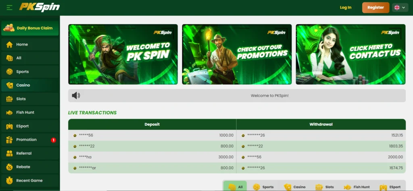
Task: Click the Referral people icon
Action: click(x=10, y=154)
